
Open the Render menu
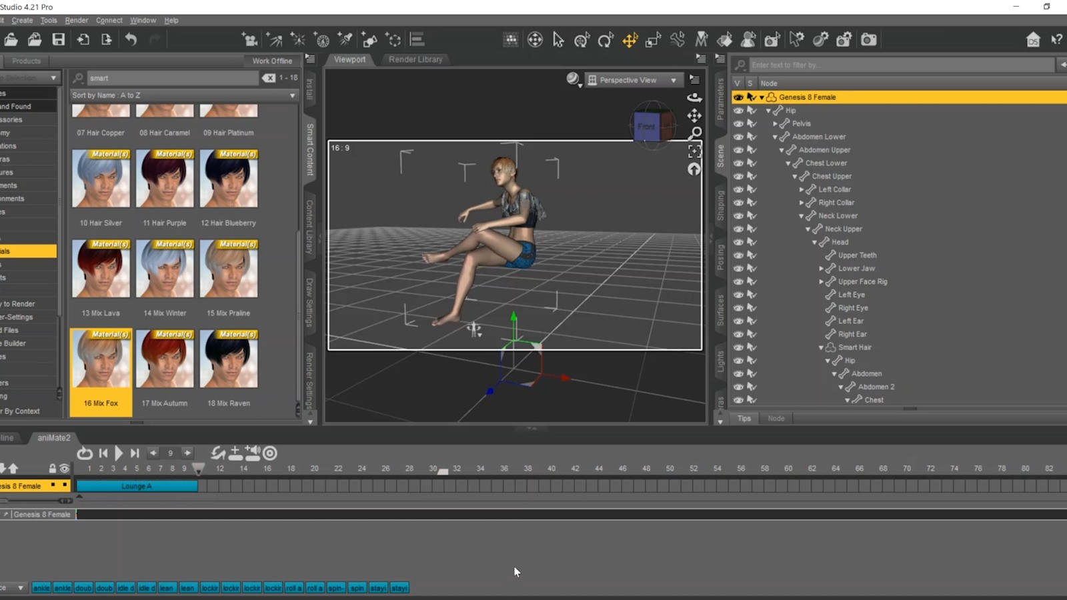76,20
